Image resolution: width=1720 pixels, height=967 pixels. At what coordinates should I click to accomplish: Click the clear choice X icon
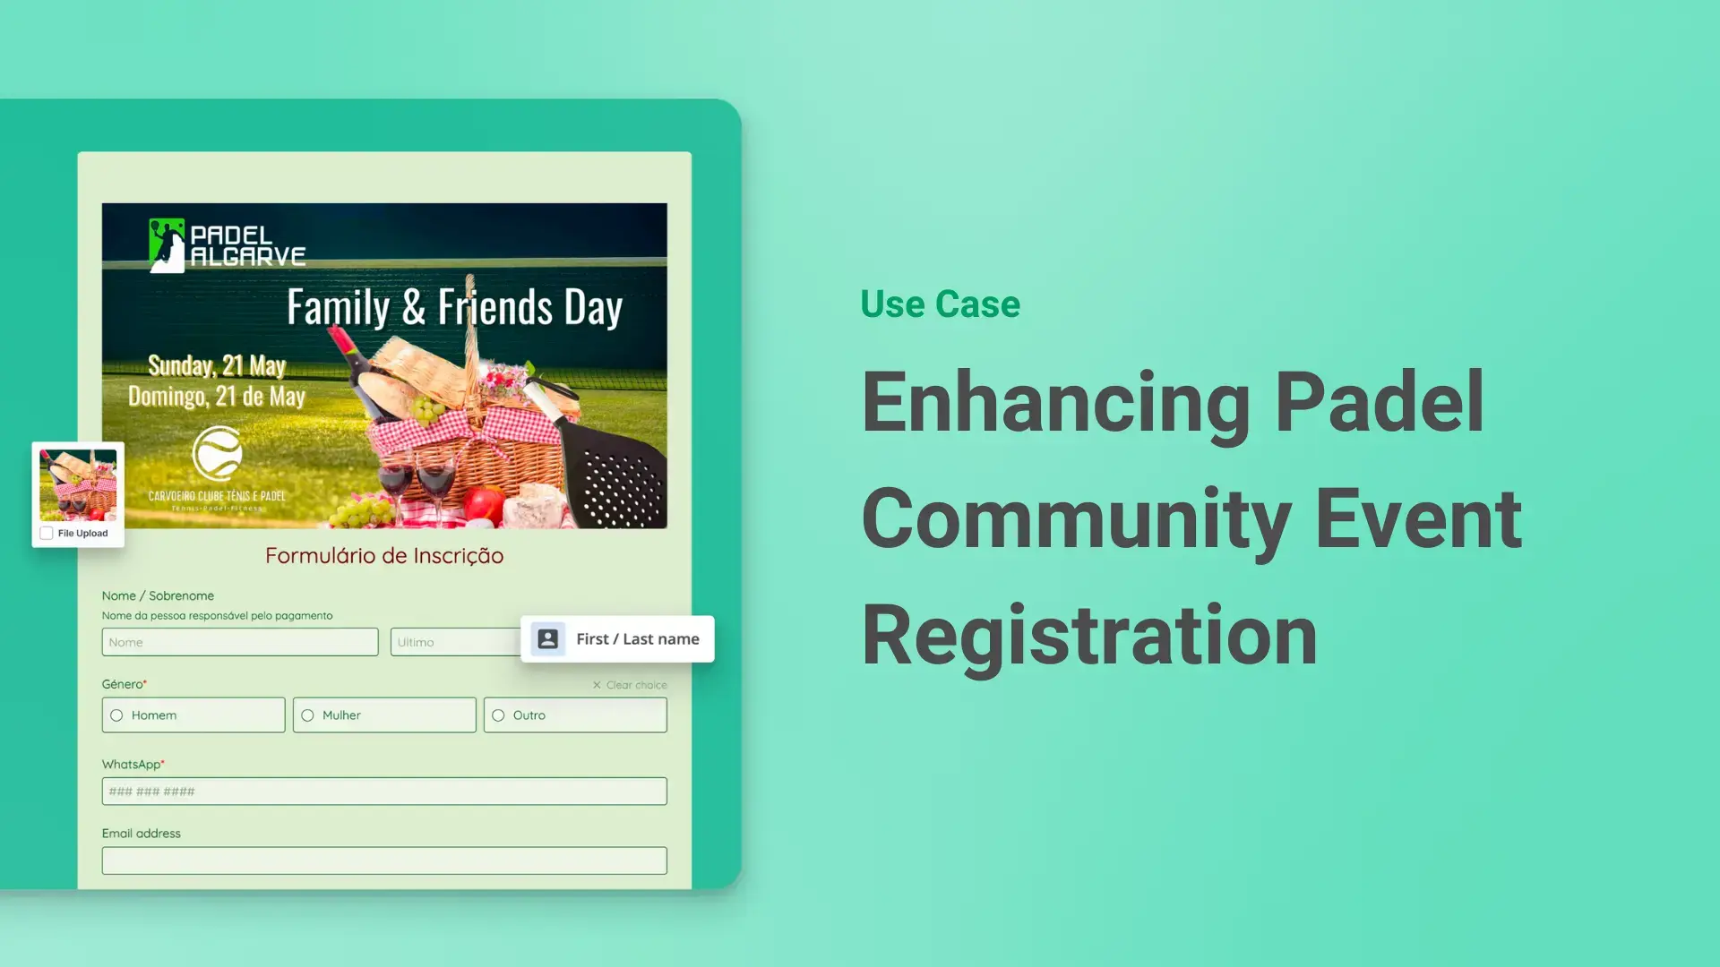coord(598,684)
